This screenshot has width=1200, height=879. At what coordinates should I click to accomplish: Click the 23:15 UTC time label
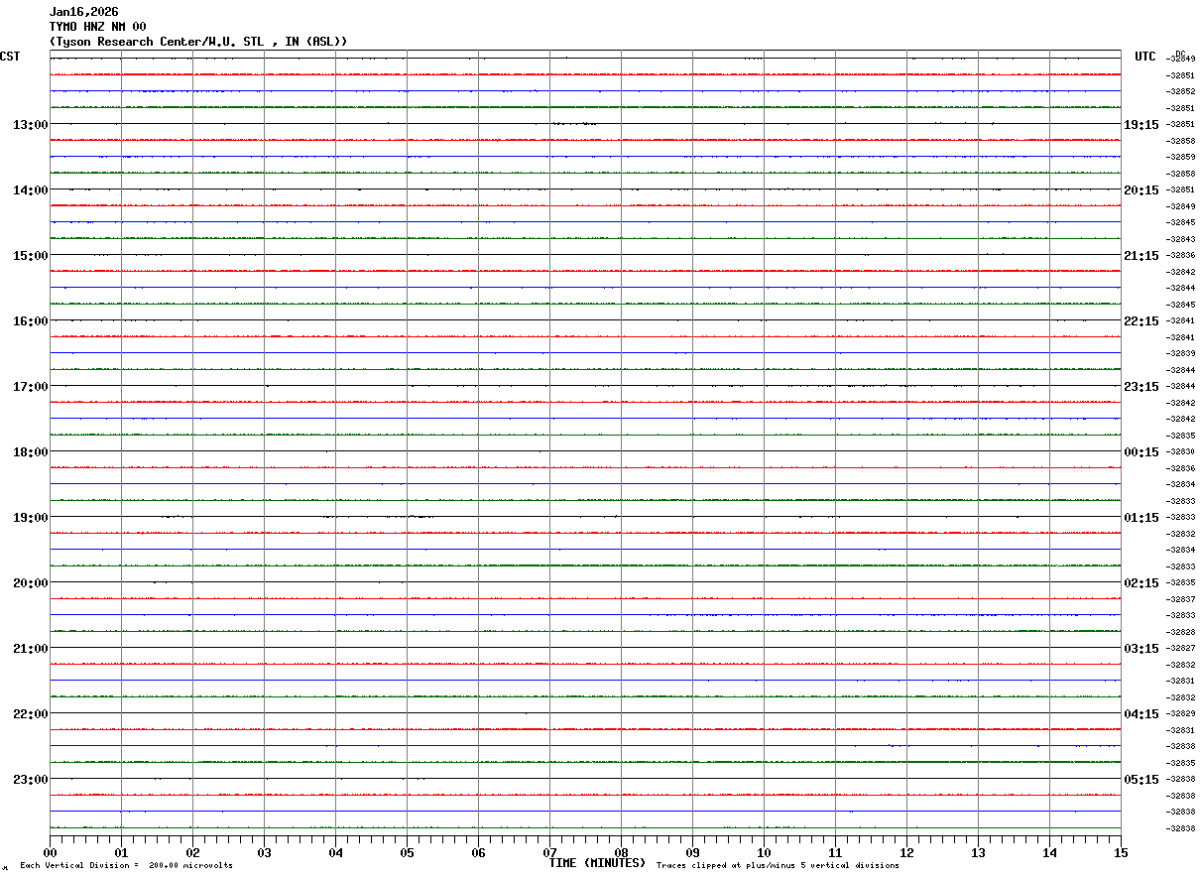(1141, 387)
